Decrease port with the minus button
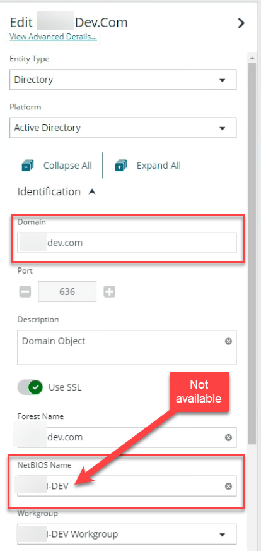Viewport: 261px width, 551px height. (25, 292)
